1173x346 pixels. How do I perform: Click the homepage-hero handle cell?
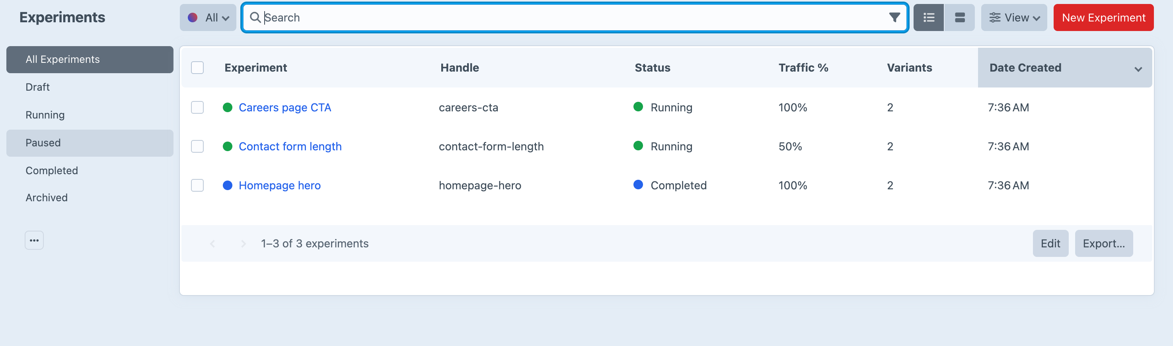point(479,185)
